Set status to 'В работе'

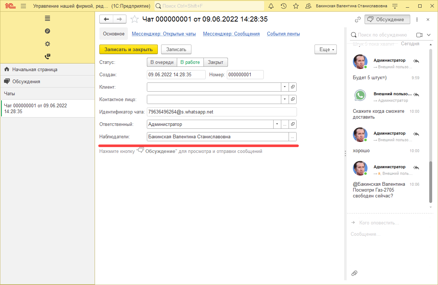click(x=190, y=62)
